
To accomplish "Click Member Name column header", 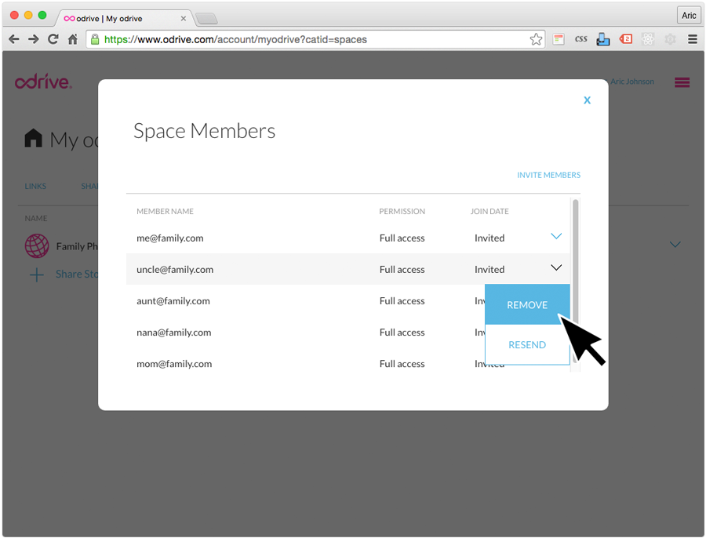I will click(165, 211).
